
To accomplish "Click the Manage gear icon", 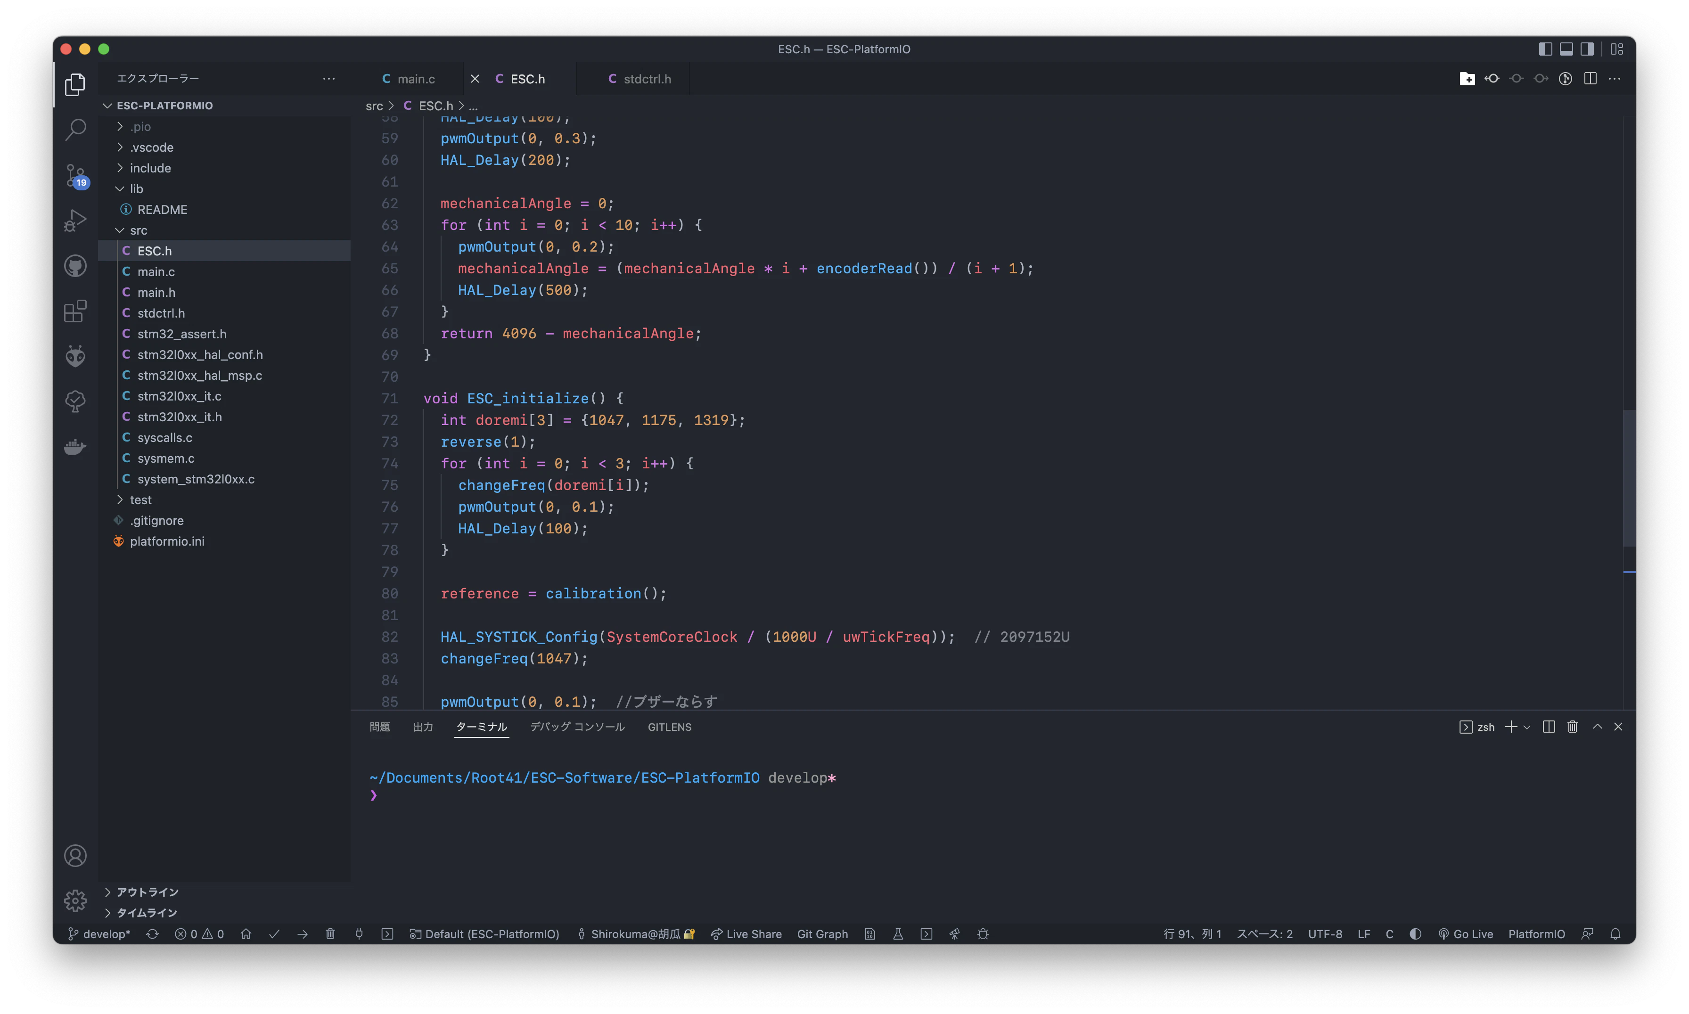I will coord(75,900).
